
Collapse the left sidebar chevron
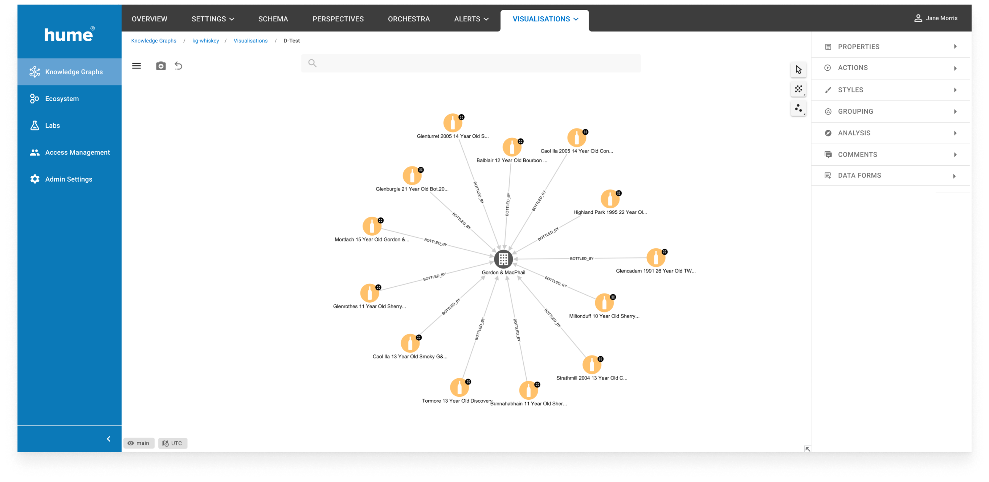pyautogui.click(x=109, y=439)
